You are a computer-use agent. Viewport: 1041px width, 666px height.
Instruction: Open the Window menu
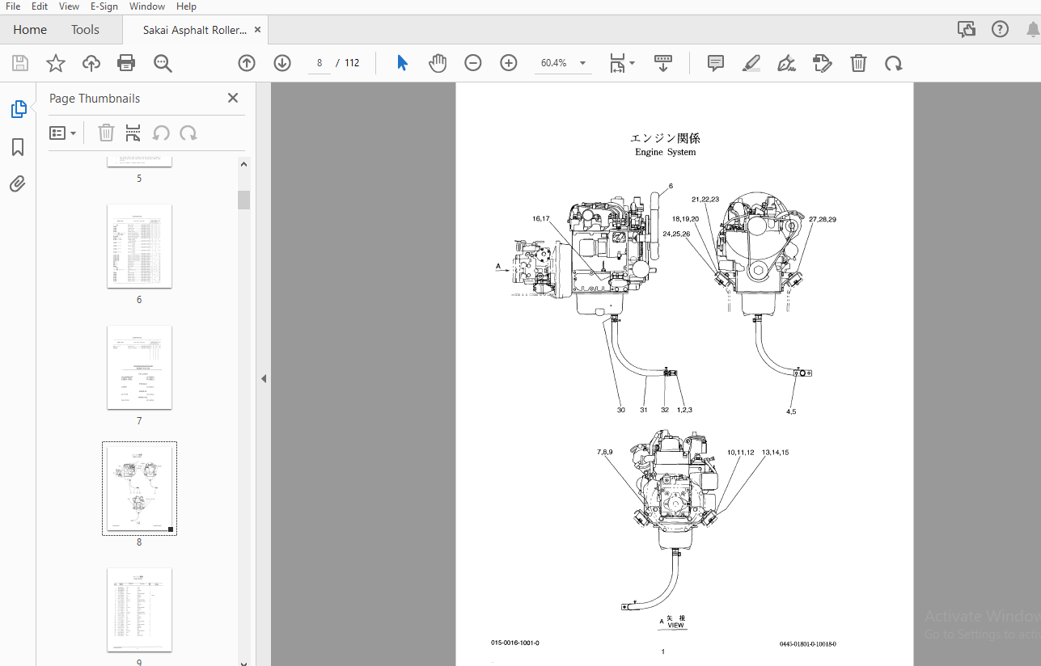pyautogui.click(x=147, y=6)
